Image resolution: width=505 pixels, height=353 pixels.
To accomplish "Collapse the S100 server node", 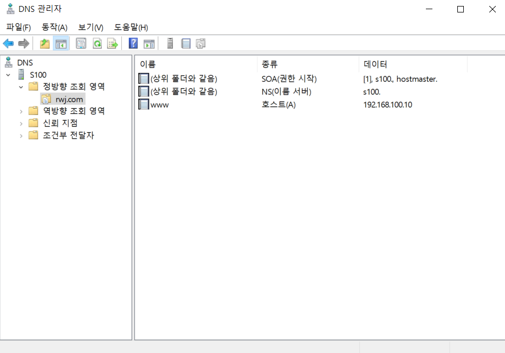I will point(8,75).
